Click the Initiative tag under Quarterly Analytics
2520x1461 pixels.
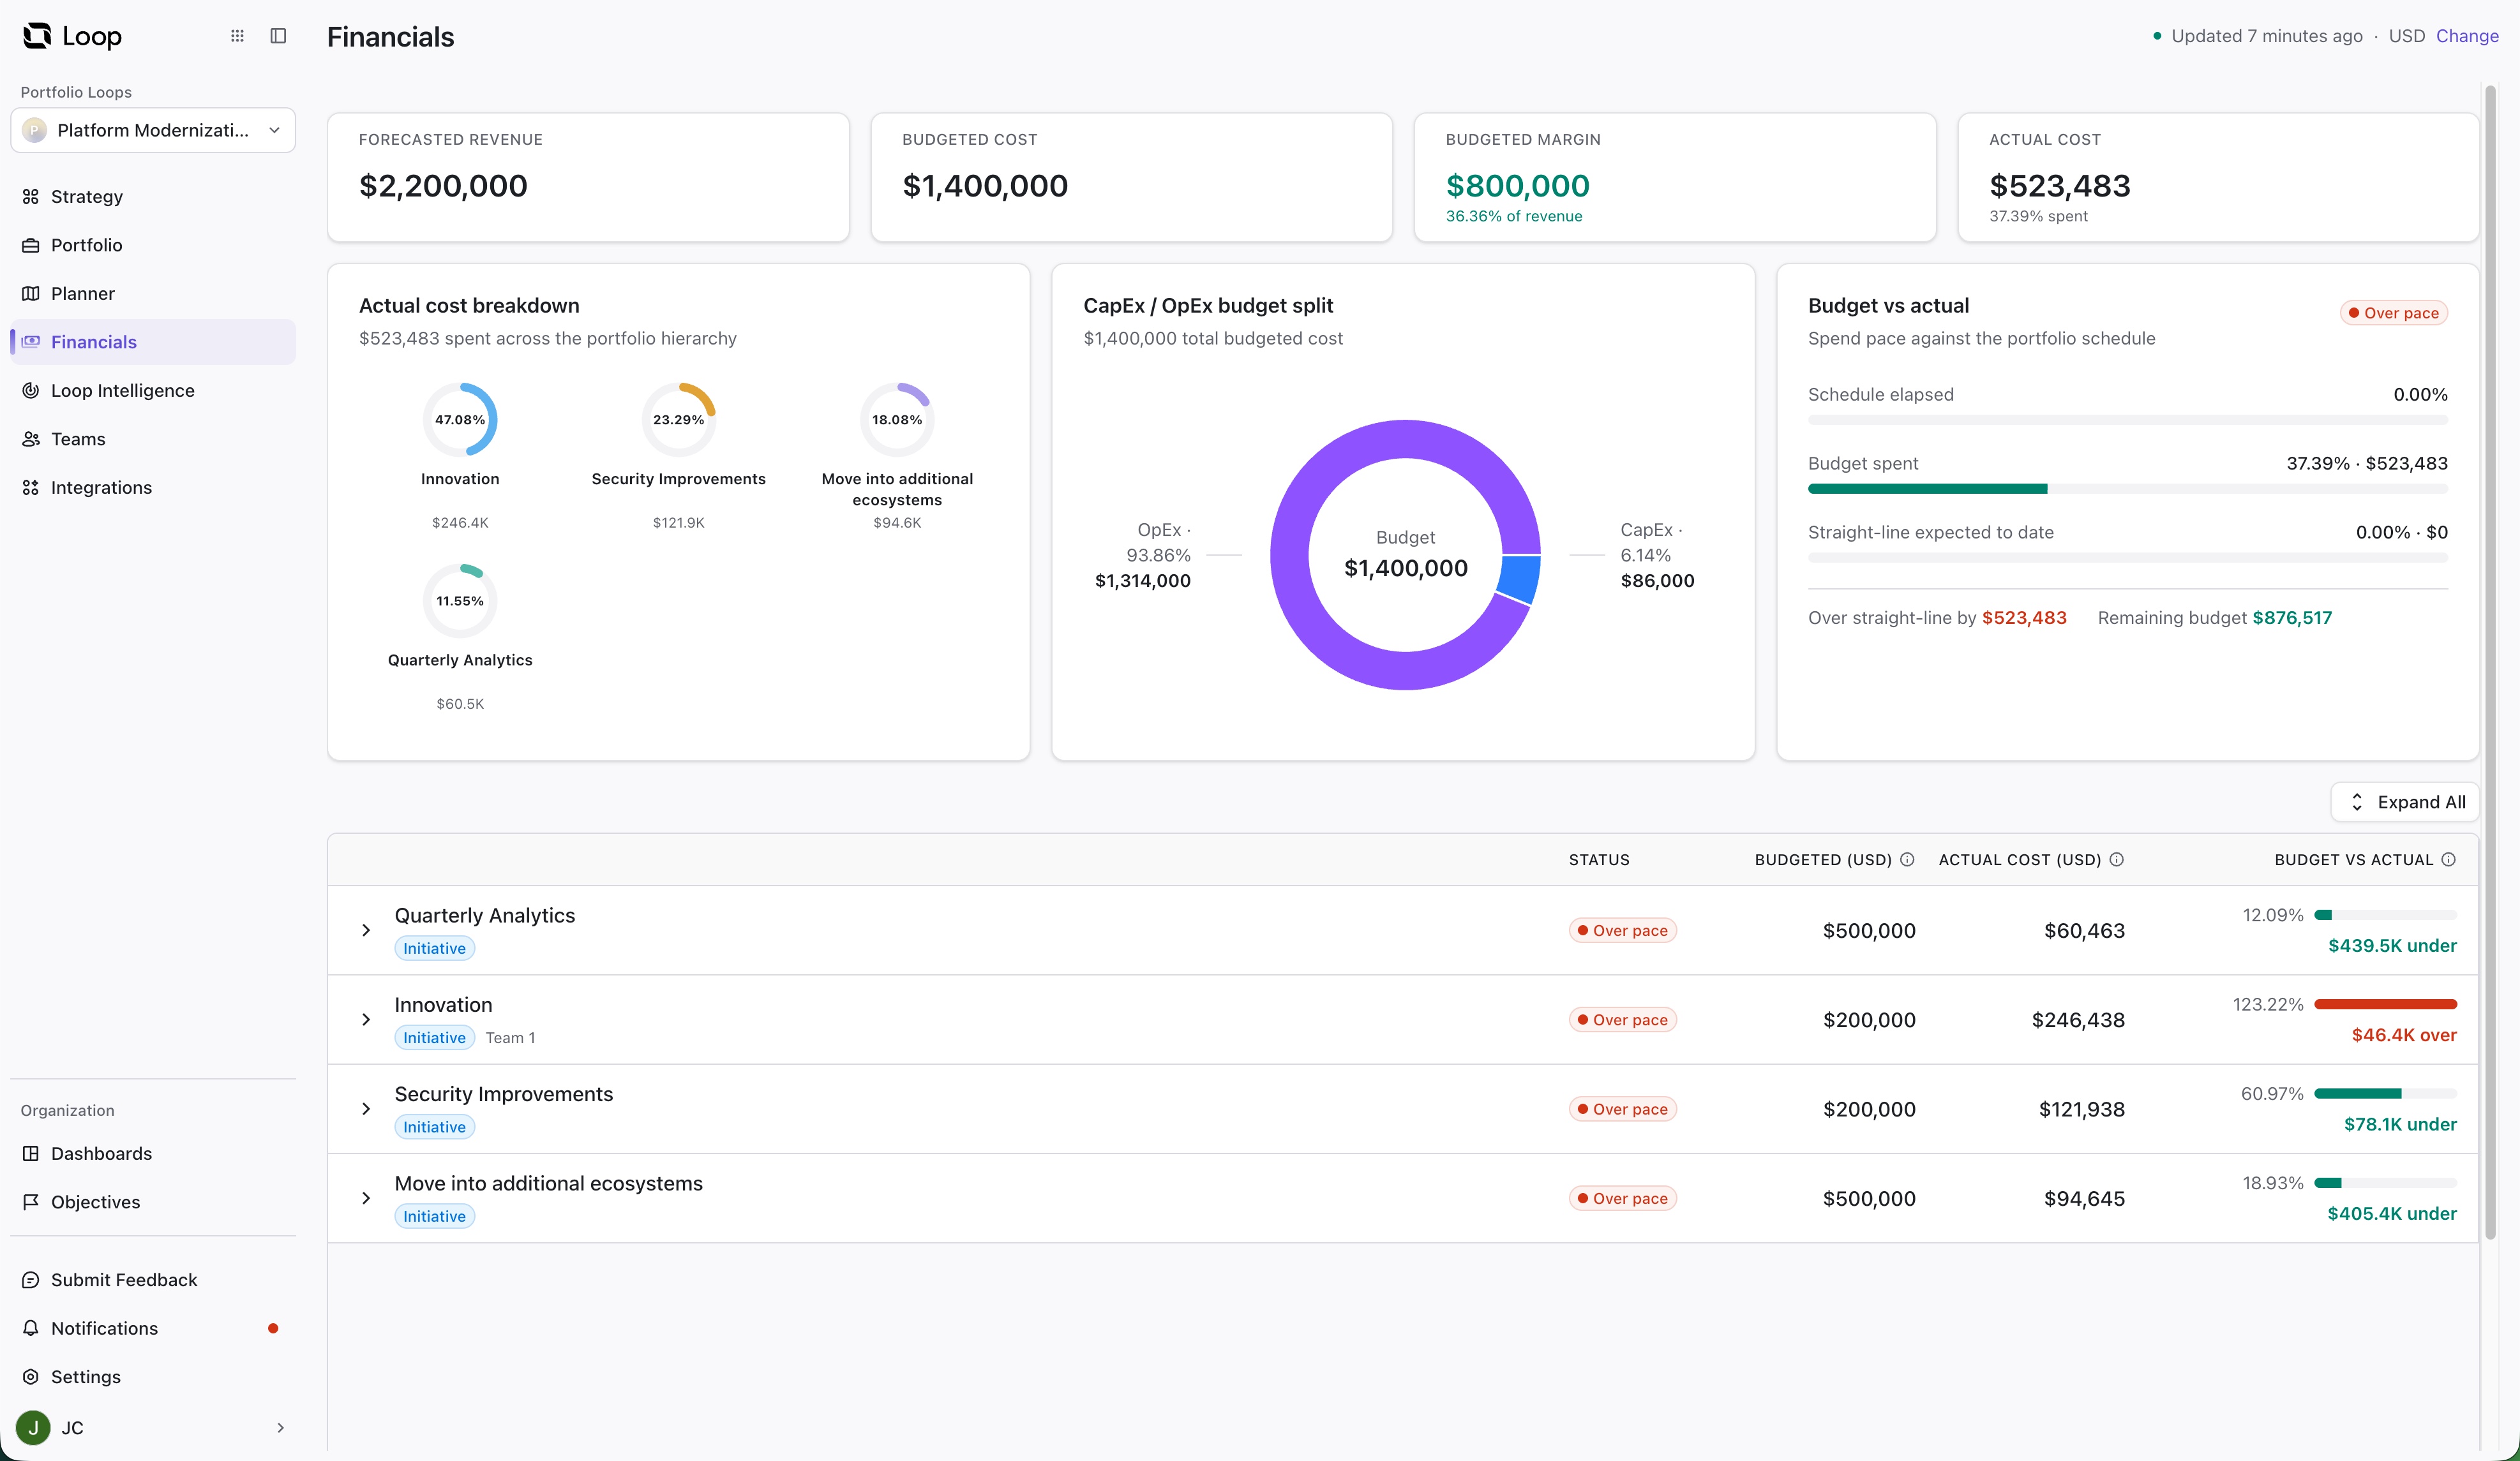434,948
